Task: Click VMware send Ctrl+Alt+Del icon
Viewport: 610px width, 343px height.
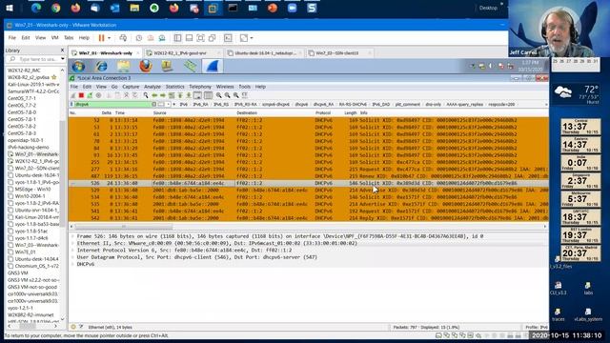Action: click(x=123, y=38)
